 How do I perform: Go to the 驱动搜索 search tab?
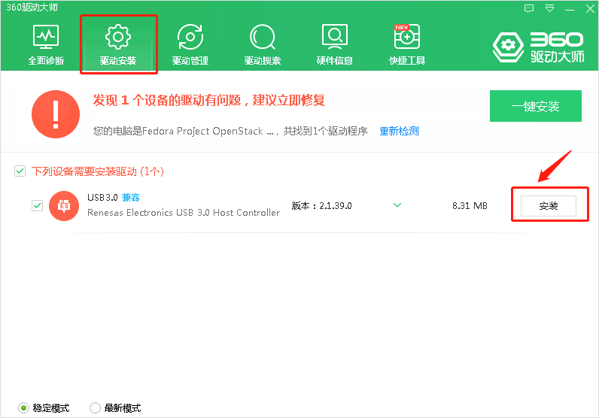point(263,44)
